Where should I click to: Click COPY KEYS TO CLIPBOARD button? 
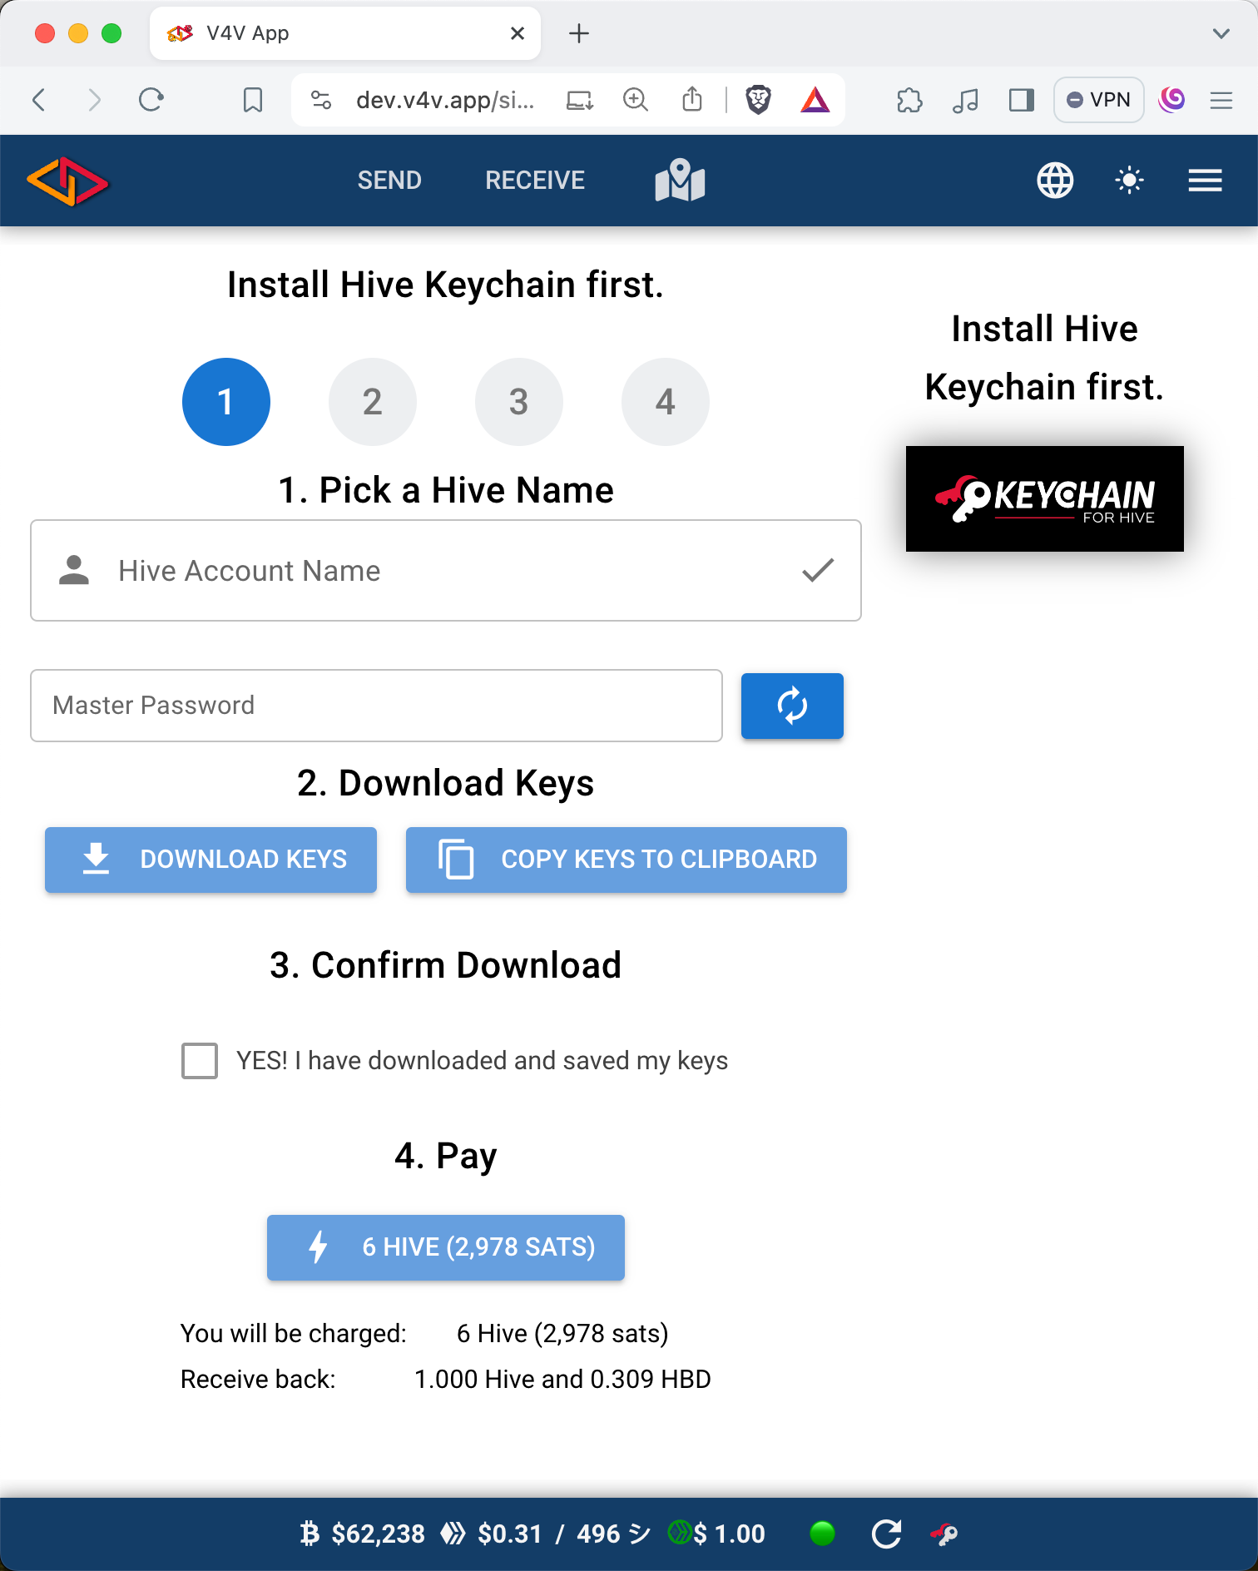[x=627, y=860]
